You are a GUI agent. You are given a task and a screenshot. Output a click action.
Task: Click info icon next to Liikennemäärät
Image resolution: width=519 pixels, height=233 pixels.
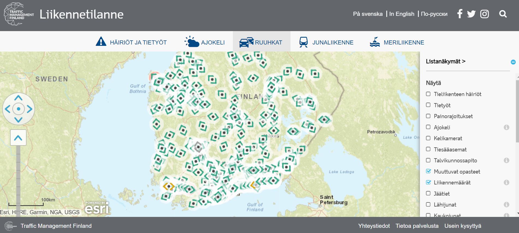(x=506, y=183)
